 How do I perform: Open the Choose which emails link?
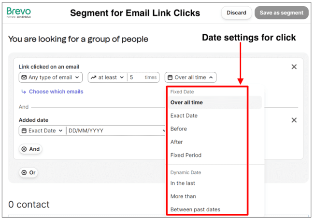pyautogui.click(x=56, y=91)
